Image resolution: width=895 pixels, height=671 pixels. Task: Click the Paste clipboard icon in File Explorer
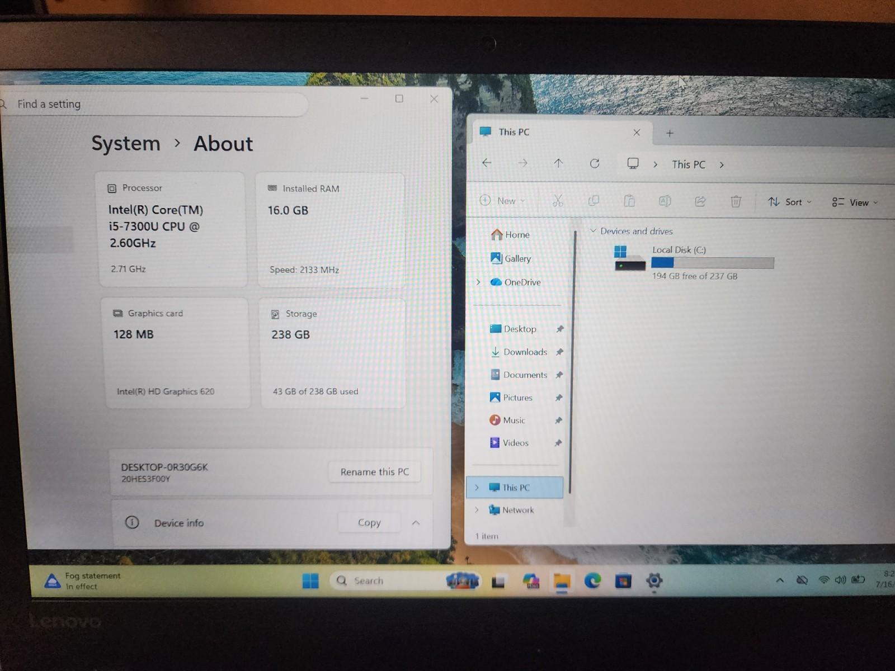[629, 201]
